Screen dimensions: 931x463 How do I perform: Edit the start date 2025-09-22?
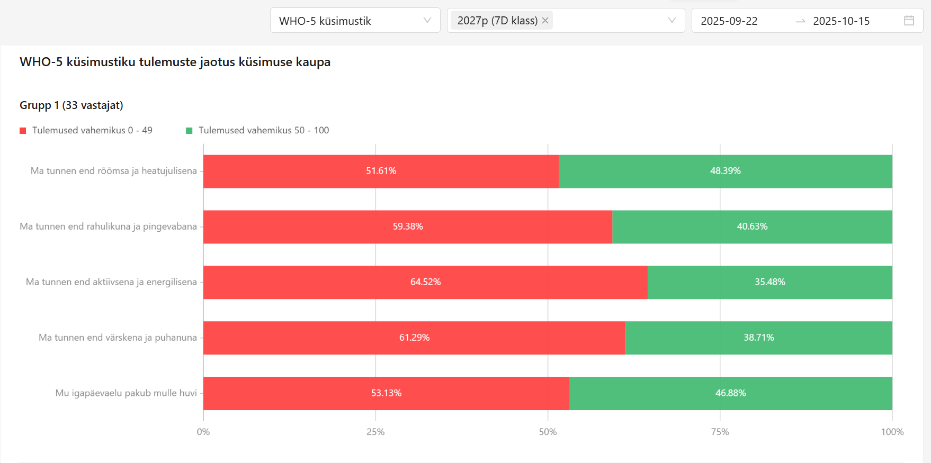[x=729, y=21]
